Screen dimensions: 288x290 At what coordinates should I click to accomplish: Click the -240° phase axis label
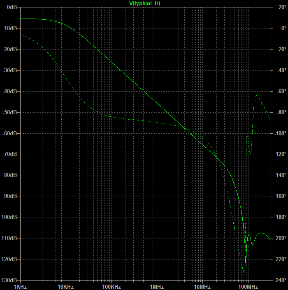pyautogui.click(x=280, y=280)
